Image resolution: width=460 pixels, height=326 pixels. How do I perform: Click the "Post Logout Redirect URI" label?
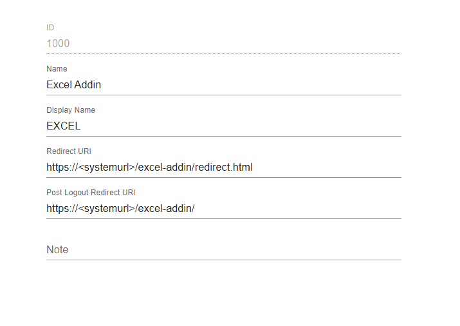(91, 193)
